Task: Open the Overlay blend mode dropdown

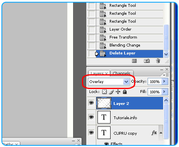Action: pos(109,82)
